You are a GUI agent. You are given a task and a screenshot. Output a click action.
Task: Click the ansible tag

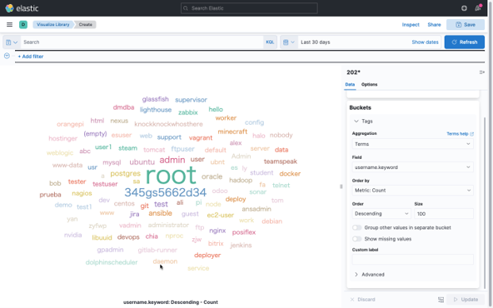click(161, 213)
